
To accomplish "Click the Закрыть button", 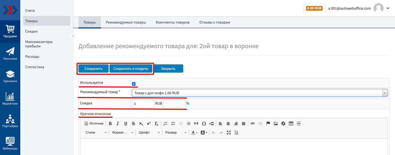I will pyautogui.click(x=168, y=69).
